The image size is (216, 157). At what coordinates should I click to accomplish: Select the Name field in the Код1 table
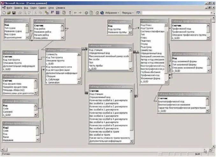(x=6, y=137)
